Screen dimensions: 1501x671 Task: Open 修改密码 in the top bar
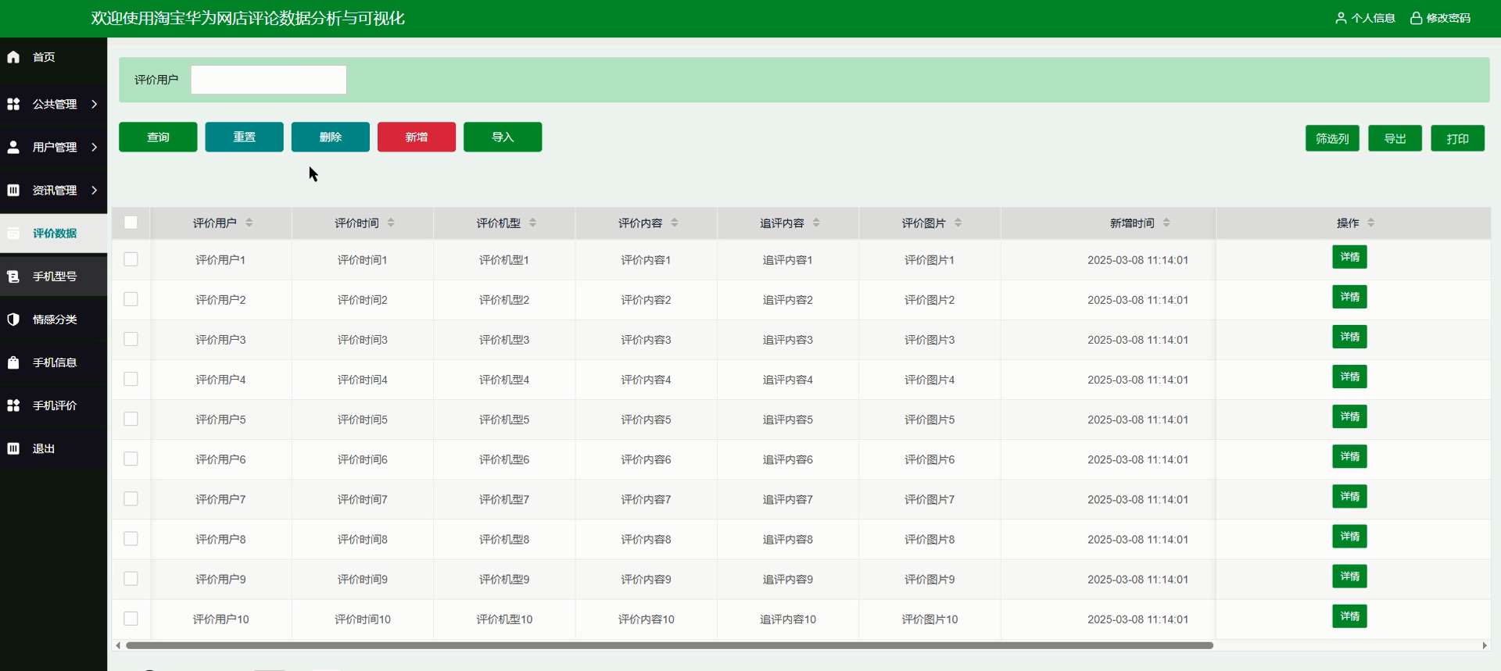click(1440, 18)
